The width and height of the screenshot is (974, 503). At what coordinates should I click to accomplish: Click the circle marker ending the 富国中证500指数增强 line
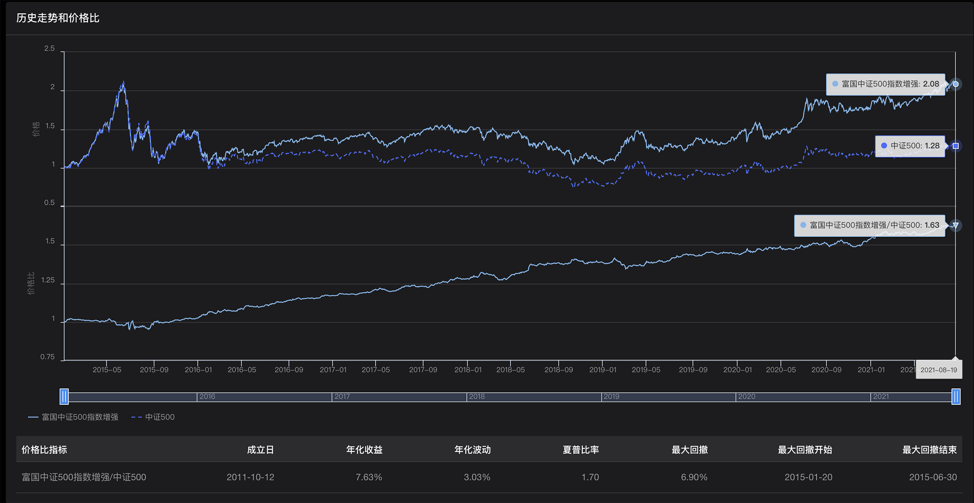(x=955, y=84)
